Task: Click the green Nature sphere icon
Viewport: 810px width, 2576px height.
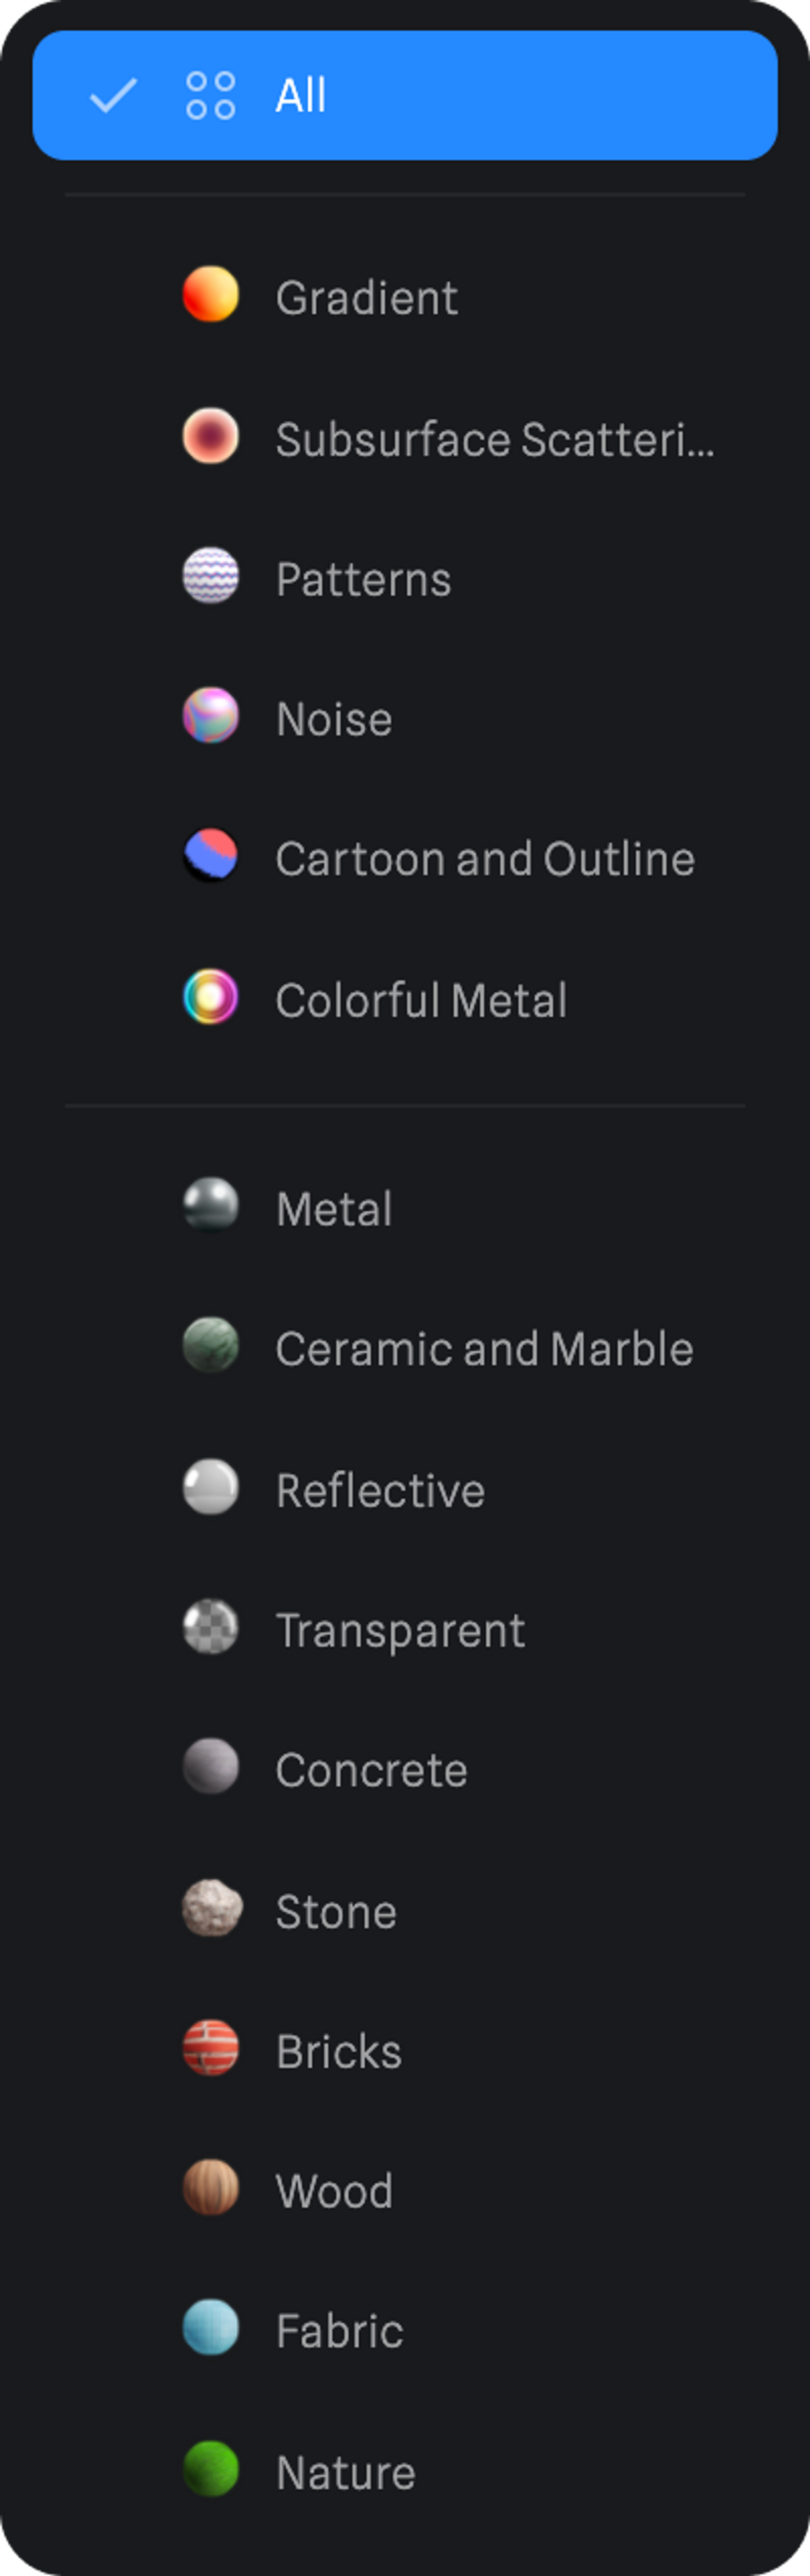Action: [211, 2469]
